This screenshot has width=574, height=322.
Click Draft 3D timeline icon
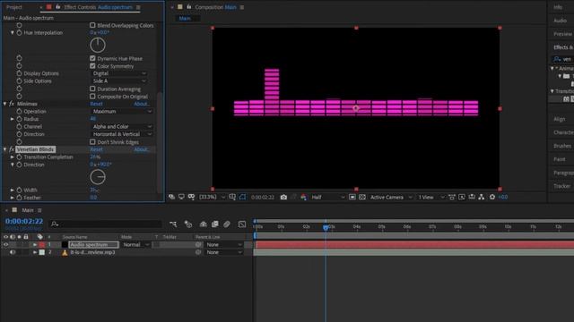point(188,225)
